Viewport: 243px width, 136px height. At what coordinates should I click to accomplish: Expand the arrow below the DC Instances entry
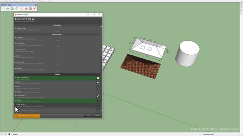(x=58, y=47)
